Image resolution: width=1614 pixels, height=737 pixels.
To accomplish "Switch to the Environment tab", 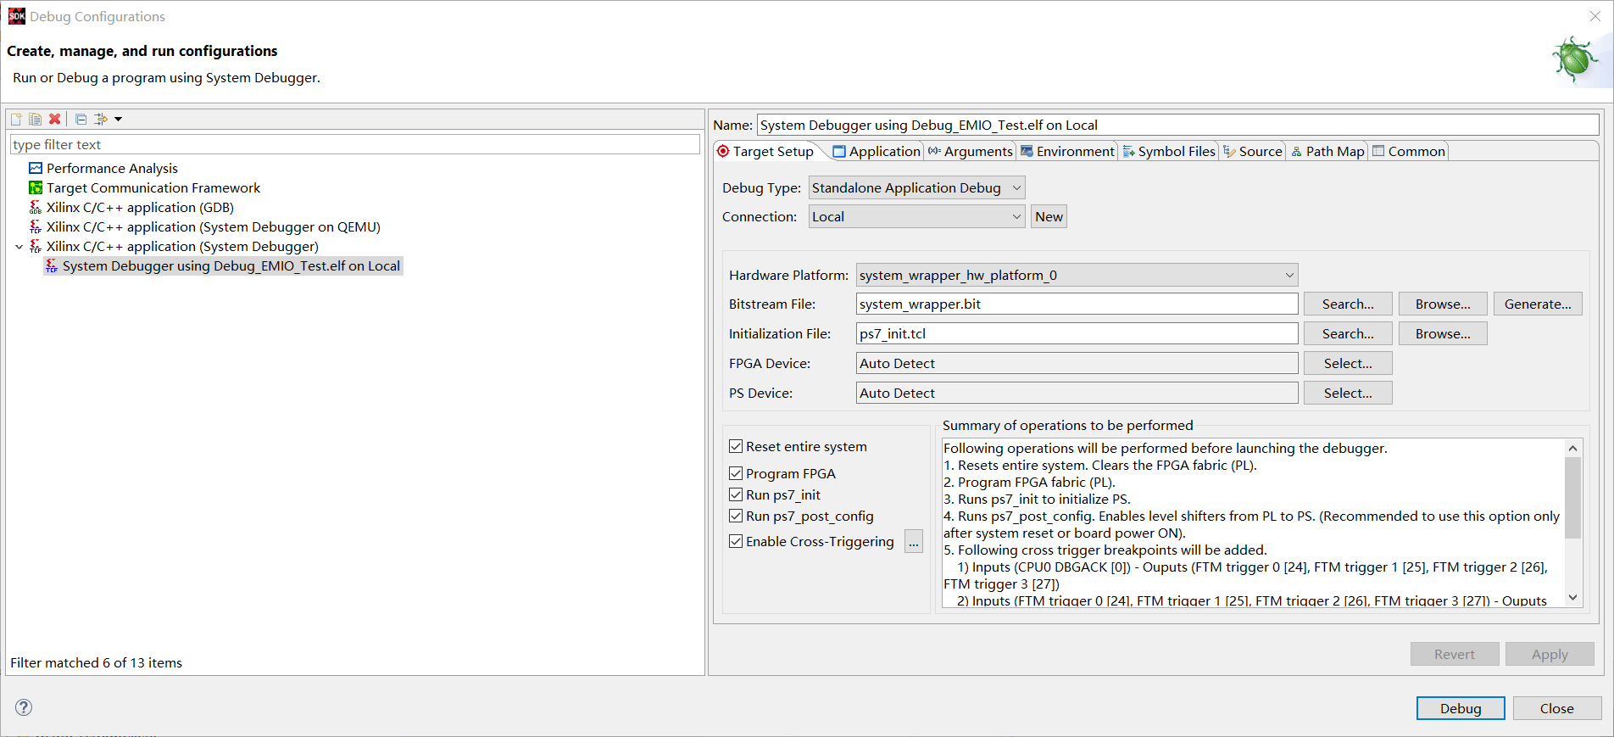I will 1067,151.
